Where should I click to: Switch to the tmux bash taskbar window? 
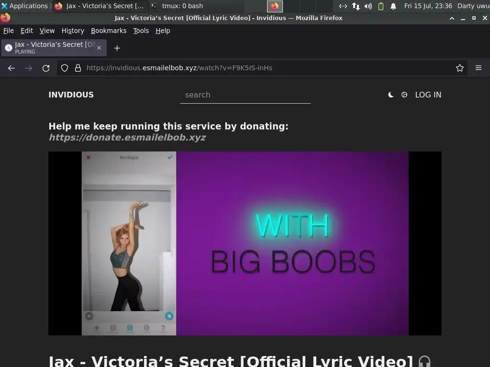(x=195, y=6)
